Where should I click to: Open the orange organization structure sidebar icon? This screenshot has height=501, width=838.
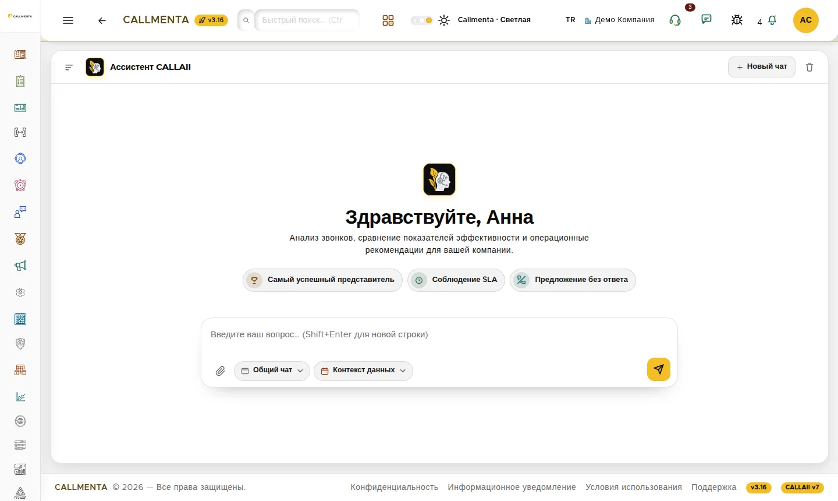coord(20,370)
